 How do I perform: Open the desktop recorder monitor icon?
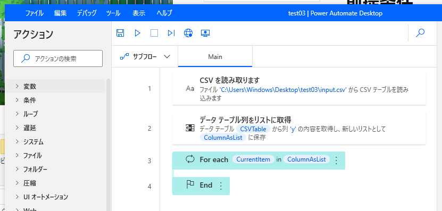tap(205, 33)
